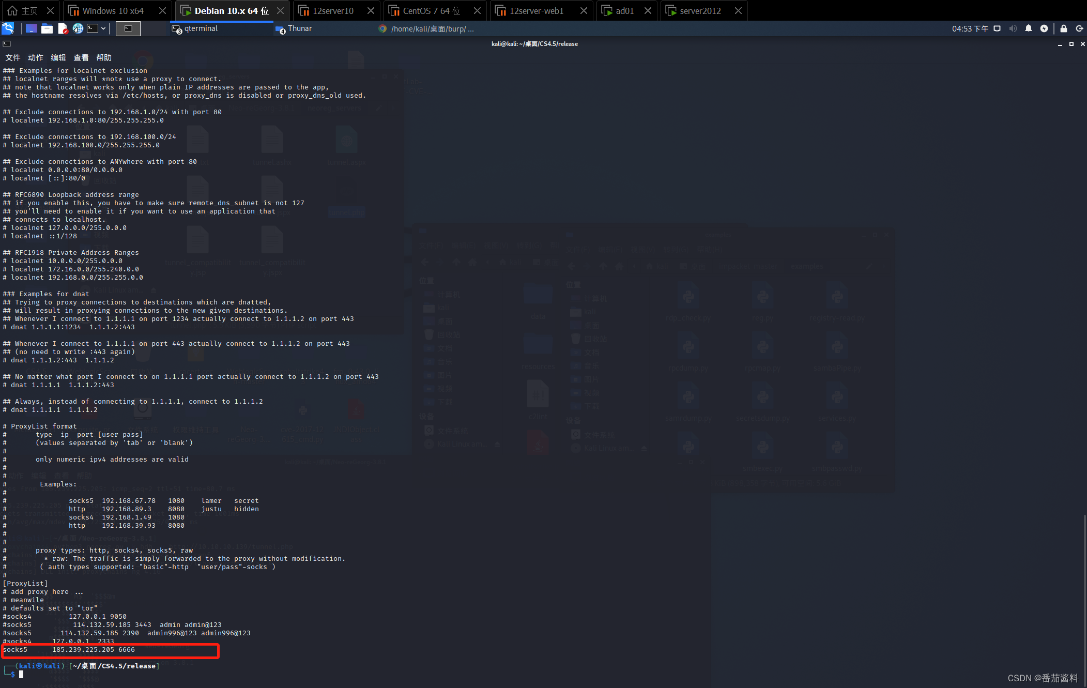Open the file manager launcher in panel

tap(47, 28)
